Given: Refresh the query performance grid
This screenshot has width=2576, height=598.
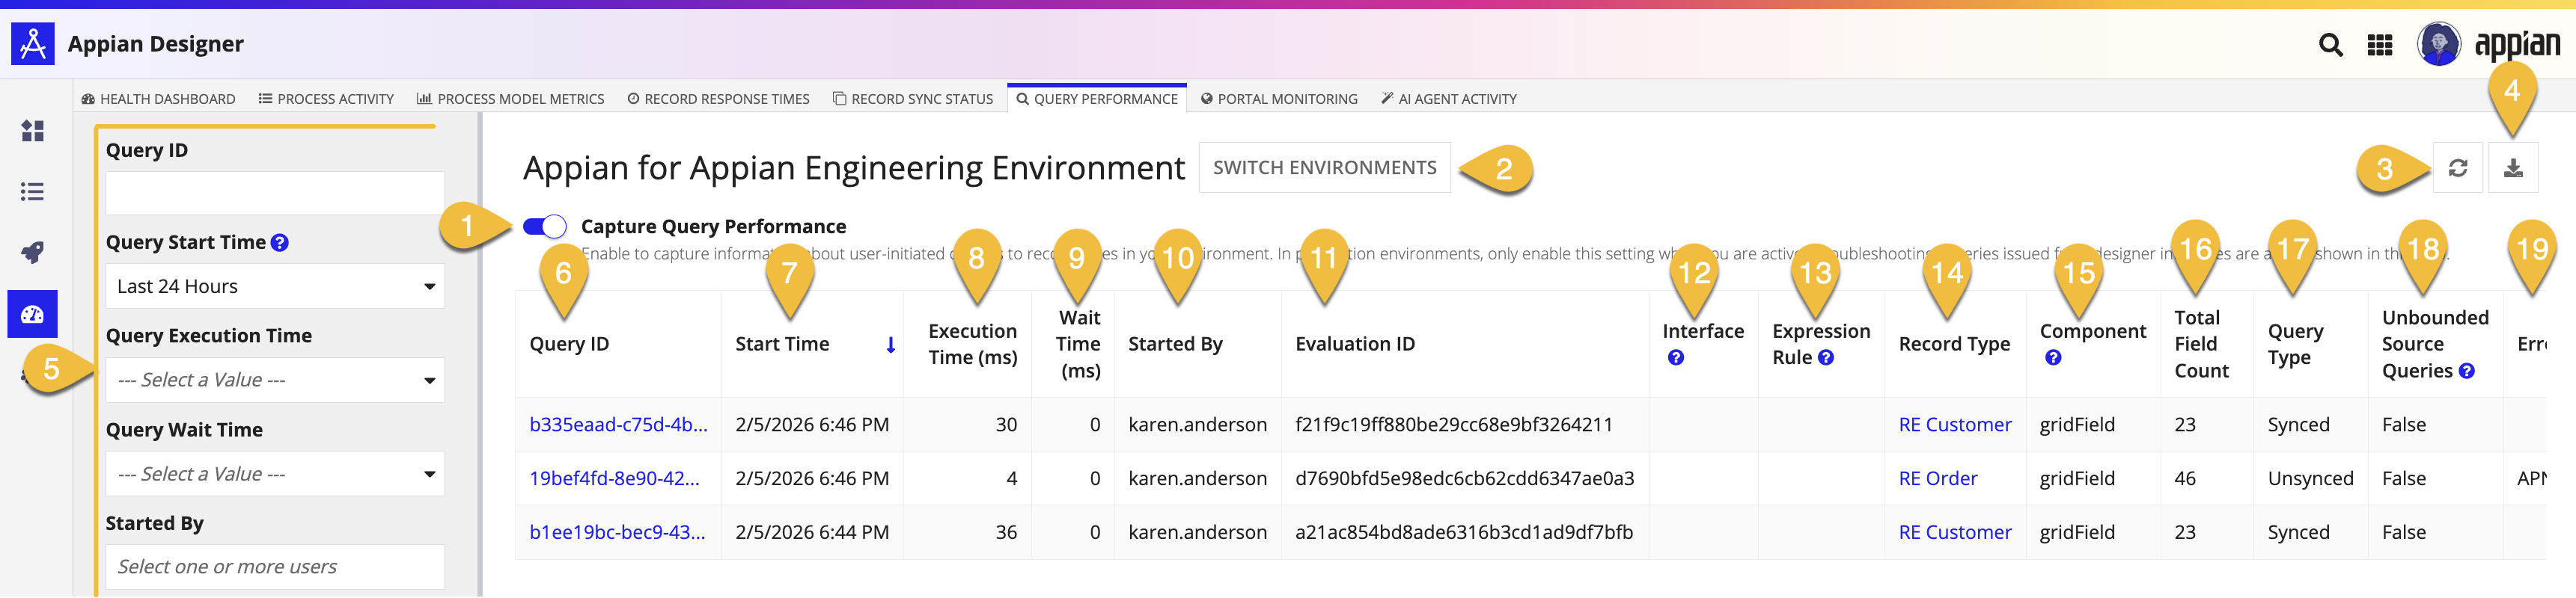Looking at the screenshot, I should click(2458, 169).
